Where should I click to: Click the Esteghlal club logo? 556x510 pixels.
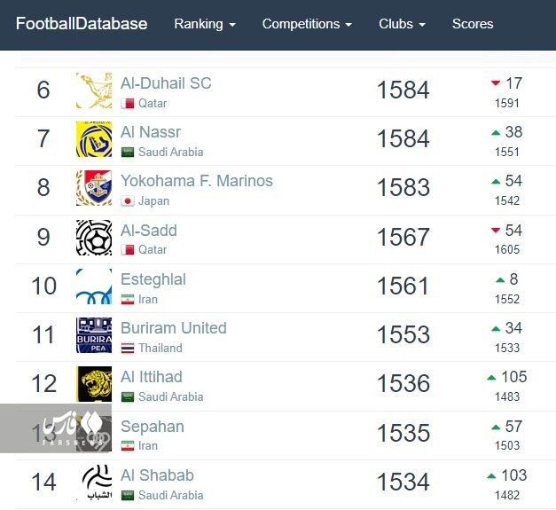click(94, 286)
